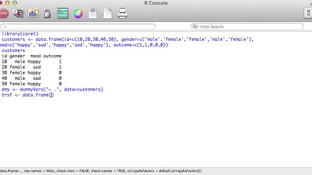Viewport: 312px width, 175px height.
Task: Click the 'id gender mood outcome' header row
Action: coord(32,56)
